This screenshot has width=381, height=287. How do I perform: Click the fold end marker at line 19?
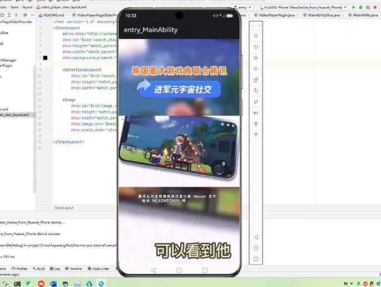click(52, 130)
